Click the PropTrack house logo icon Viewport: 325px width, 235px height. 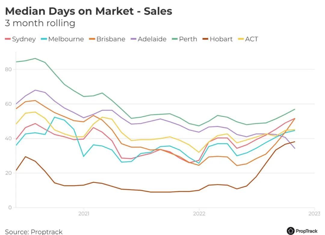point(291,231)
